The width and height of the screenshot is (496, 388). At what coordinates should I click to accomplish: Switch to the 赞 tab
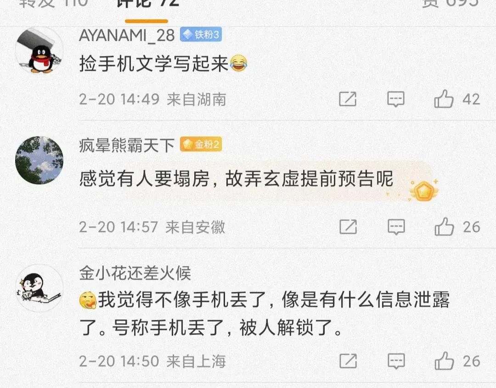(x=451, y=4)
